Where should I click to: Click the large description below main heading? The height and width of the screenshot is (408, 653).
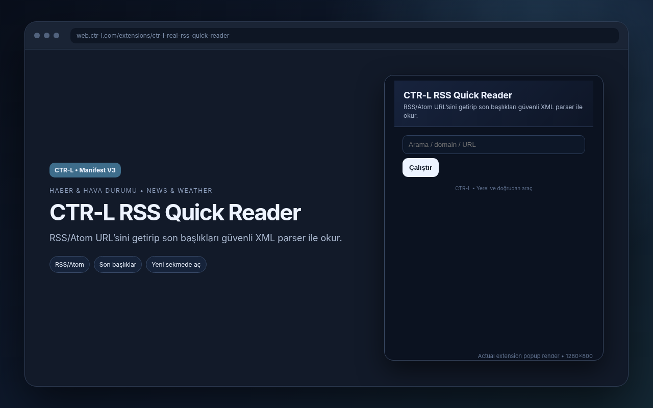tap(196, 238)
